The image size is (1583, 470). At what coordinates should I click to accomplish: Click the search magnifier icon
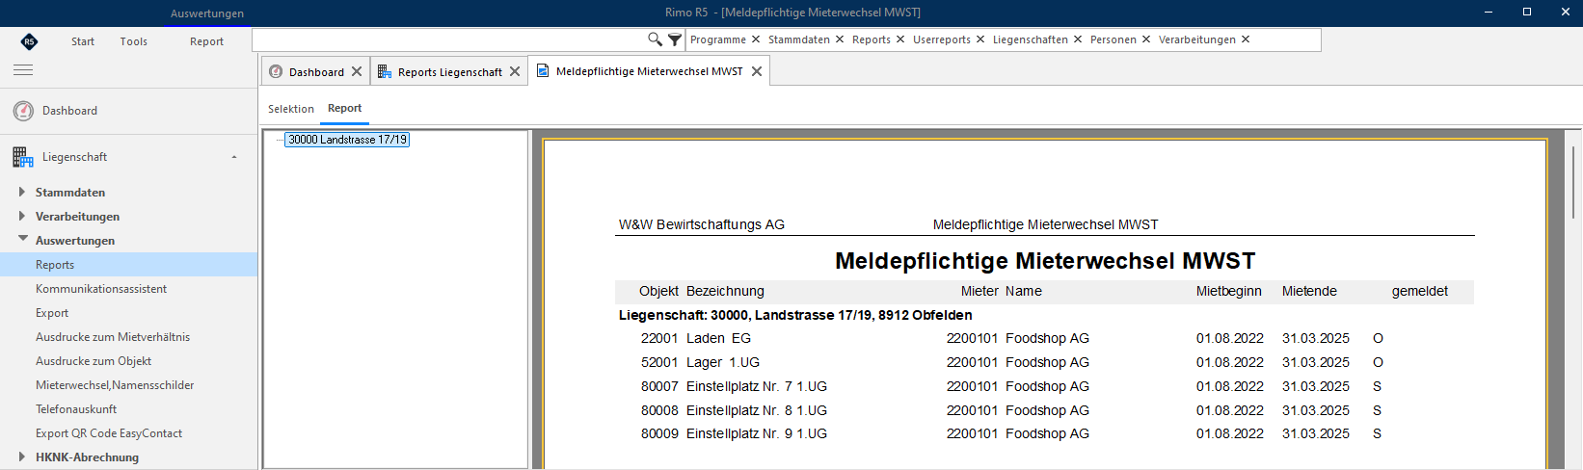[655, 39]
